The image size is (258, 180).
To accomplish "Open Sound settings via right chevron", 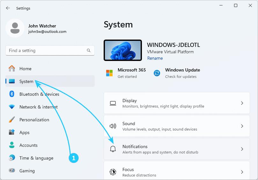I will [242, 126].
